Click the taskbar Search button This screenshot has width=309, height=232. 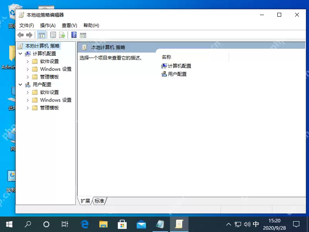click(27, 223)
